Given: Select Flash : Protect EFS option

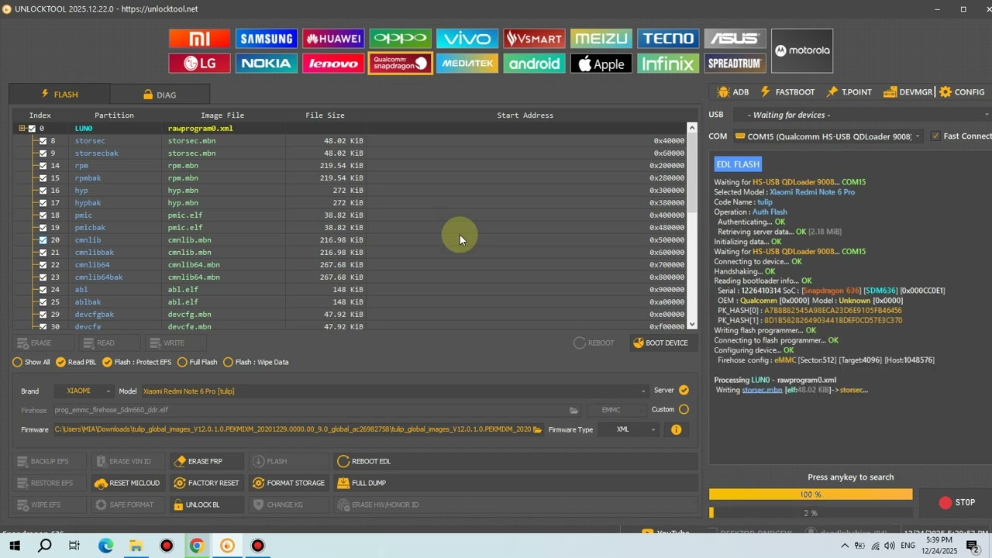Looking at the screenshot, I should tap(107, 362).
